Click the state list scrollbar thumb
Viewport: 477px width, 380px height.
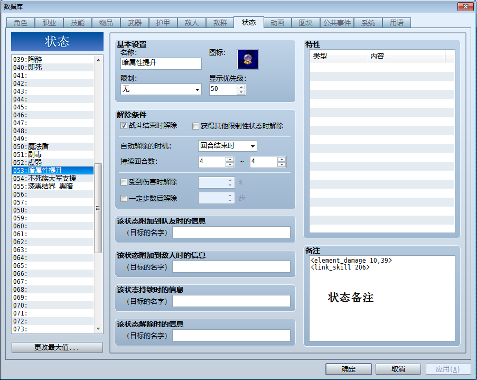coord(98,208)
